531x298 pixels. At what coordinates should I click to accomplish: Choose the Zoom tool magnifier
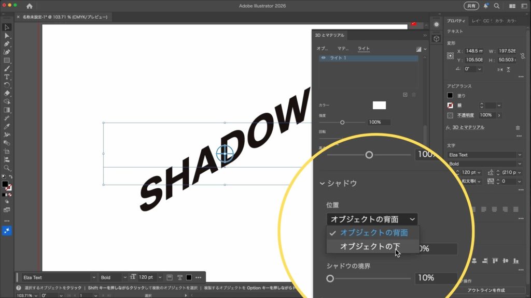coord(7,168)
